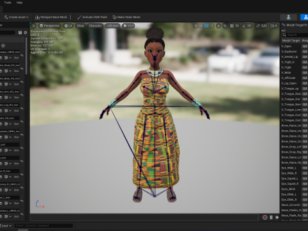Open the Cmd console dropdown
Image resolution: width=308 pixels, height=231 pixels.
click(x=6, y=226)
